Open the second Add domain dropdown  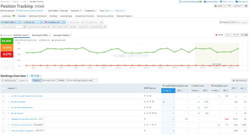pos(94,22)
